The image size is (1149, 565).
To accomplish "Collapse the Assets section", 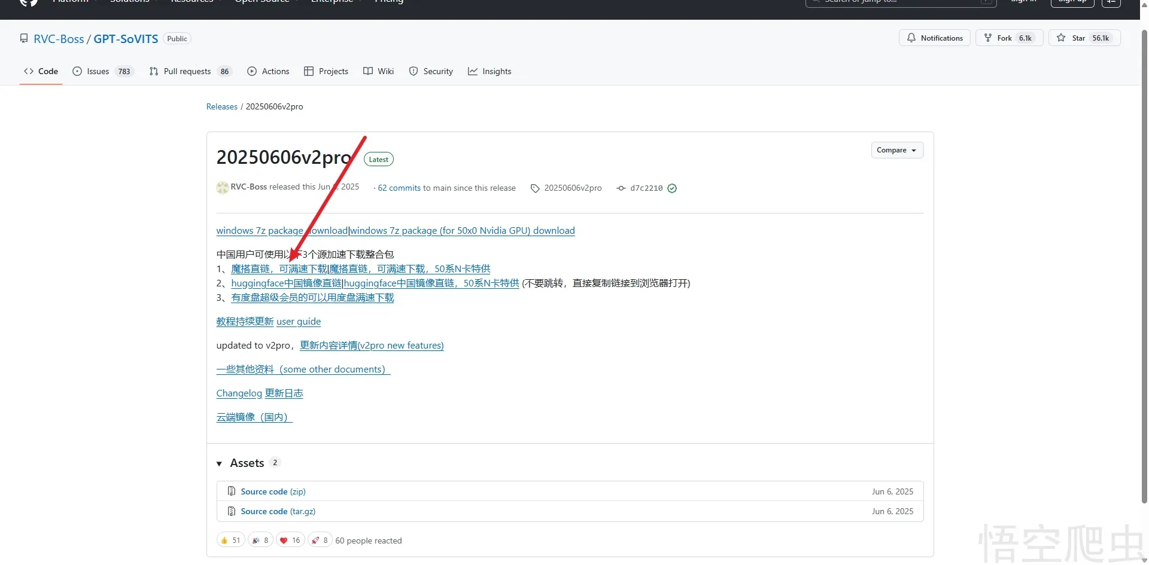I will tap(220, 463).
